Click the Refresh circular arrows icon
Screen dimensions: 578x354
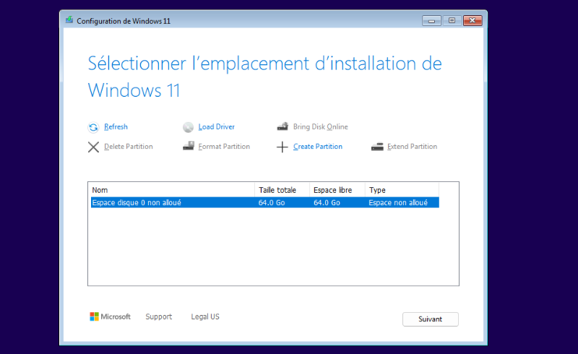93,127
